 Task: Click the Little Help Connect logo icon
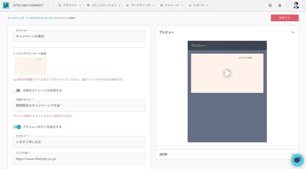point(6,5)
